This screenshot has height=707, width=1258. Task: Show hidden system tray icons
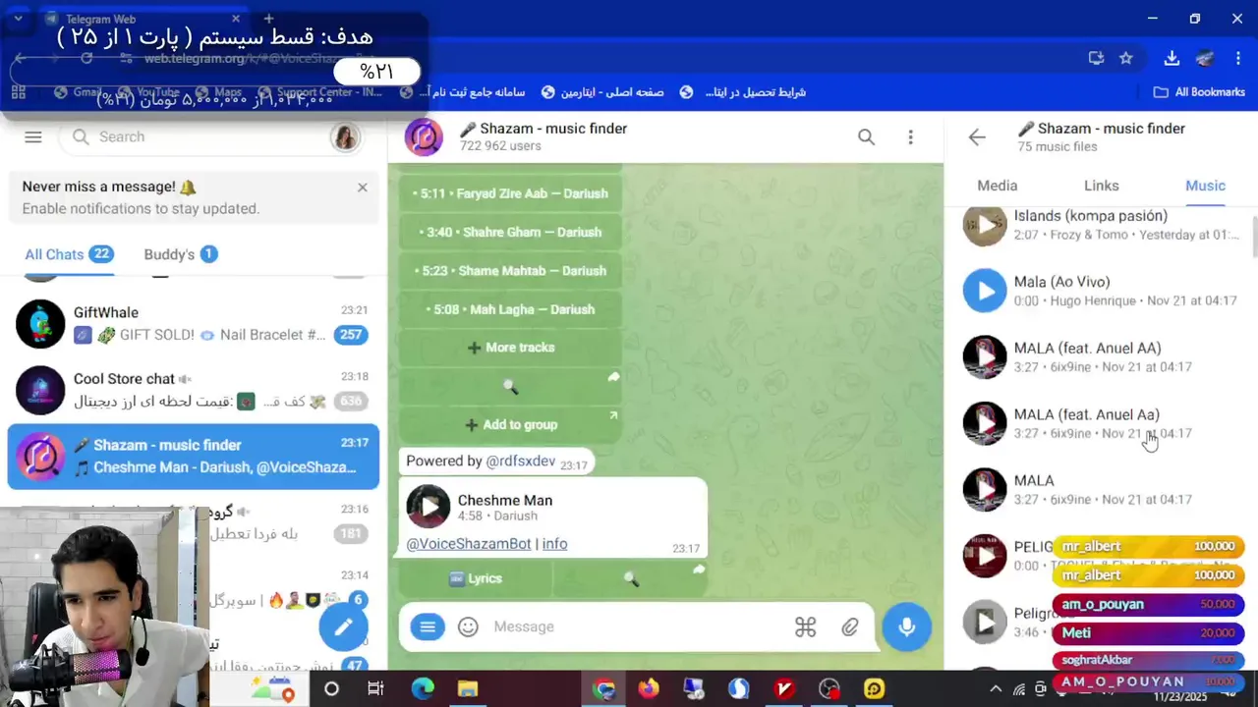tap(995, 689)
